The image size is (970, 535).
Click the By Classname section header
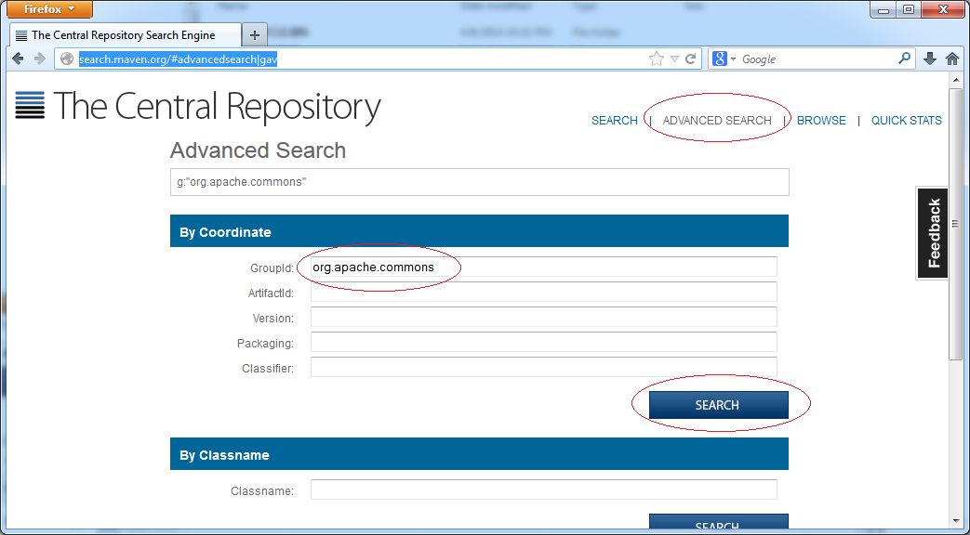pos(480,454)
